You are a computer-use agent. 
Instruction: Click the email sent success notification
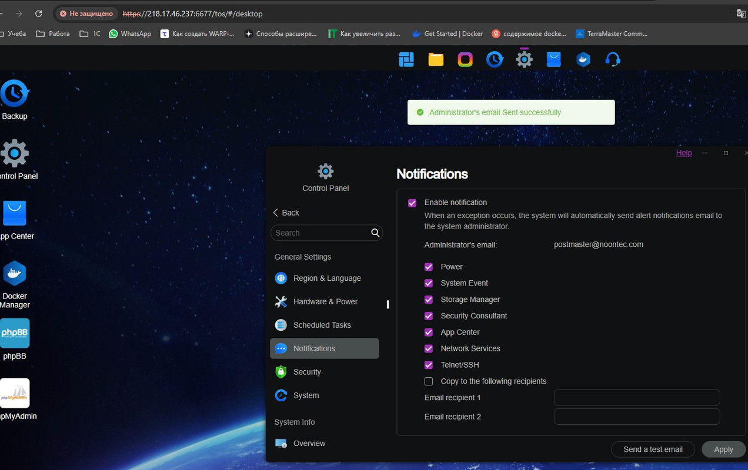(511, 112)
